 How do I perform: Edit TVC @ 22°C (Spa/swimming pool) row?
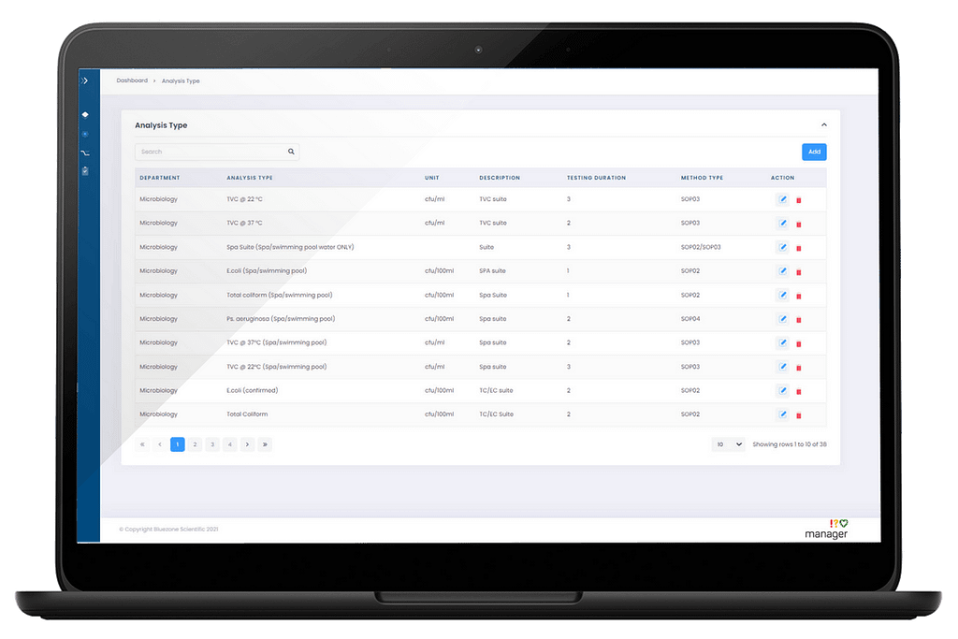783,367
